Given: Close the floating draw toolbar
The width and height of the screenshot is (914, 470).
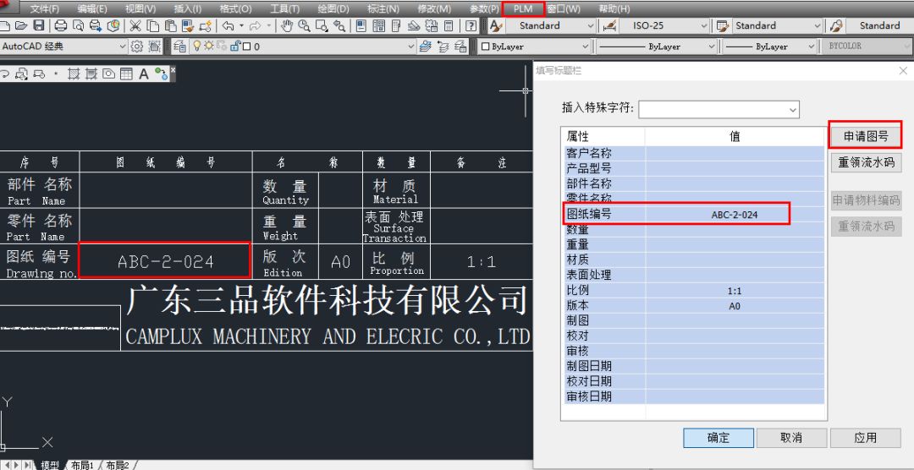Looking at the screenshot, I should pos(173,69).
